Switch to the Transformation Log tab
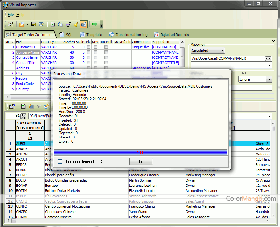This screenshot has height=227, width=280. (x=129, y=34)
